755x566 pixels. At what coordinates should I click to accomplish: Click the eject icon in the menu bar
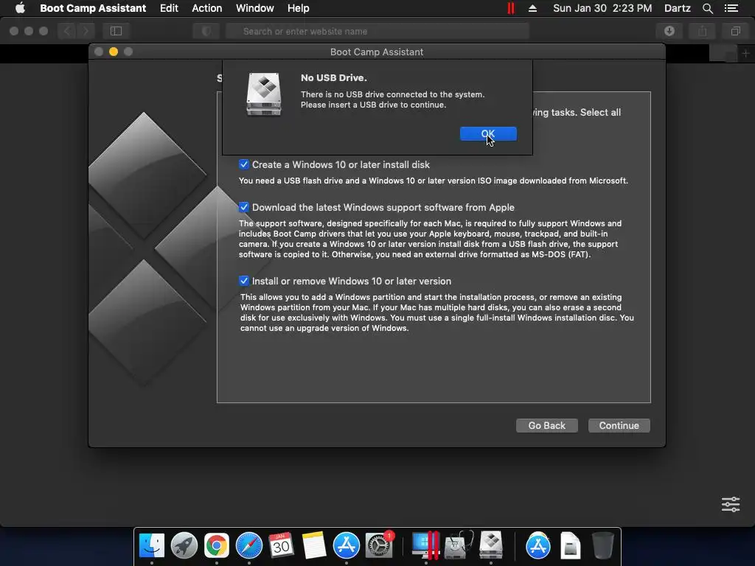point(532,8)
